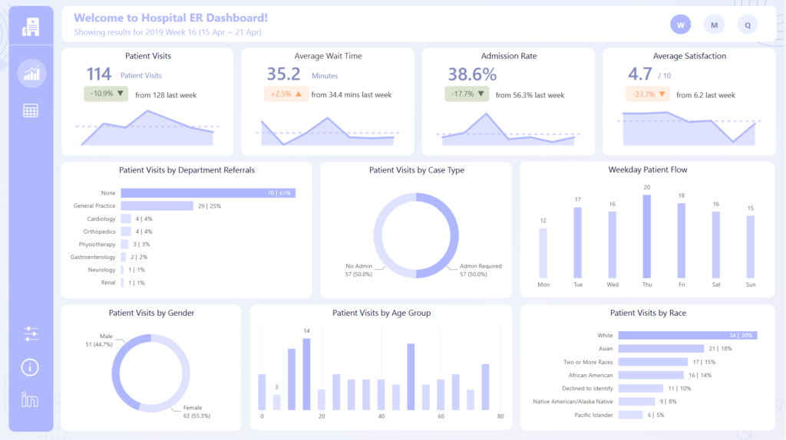Open the filter sliders icon
Image resolution: width=786 pixels, height=440 pixels.
[x=31, y=333]
